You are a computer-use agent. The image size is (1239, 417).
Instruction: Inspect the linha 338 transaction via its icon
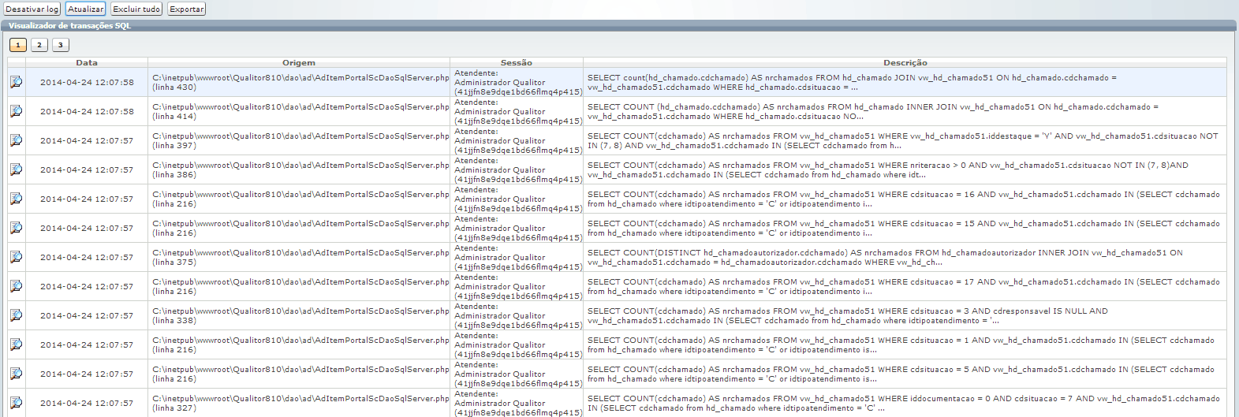[x=16, y=315]
